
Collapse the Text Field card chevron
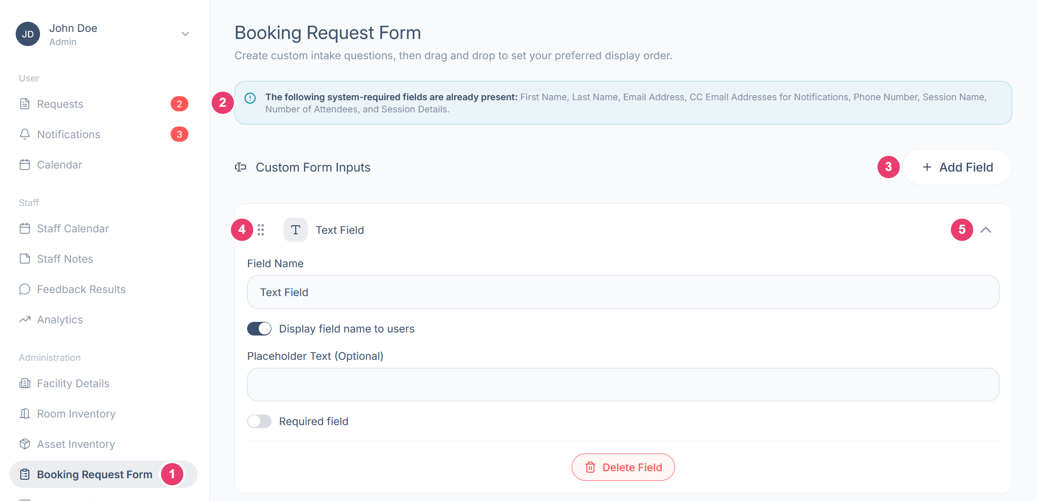coord(986,230)
